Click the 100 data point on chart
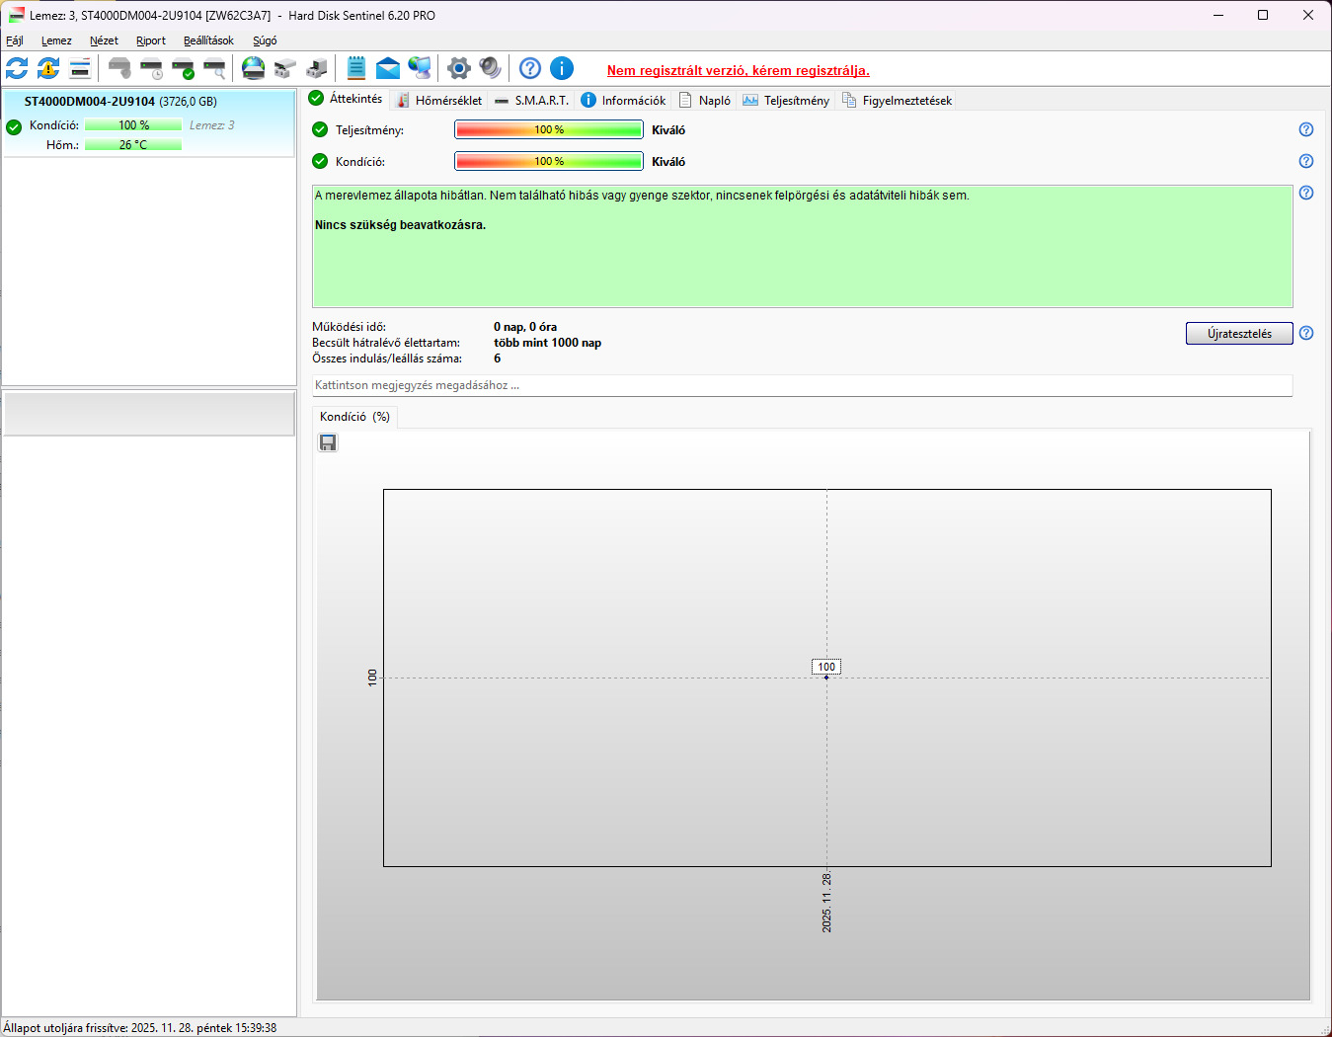The width and height of the screenshot is (1332, 1037). pos(826,668)
